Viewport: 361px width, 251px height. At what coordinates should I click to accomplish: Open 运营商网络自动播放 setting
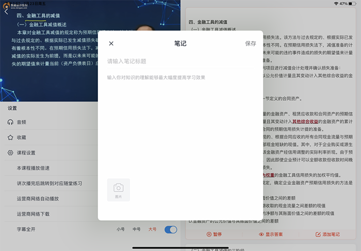[38, 199]
